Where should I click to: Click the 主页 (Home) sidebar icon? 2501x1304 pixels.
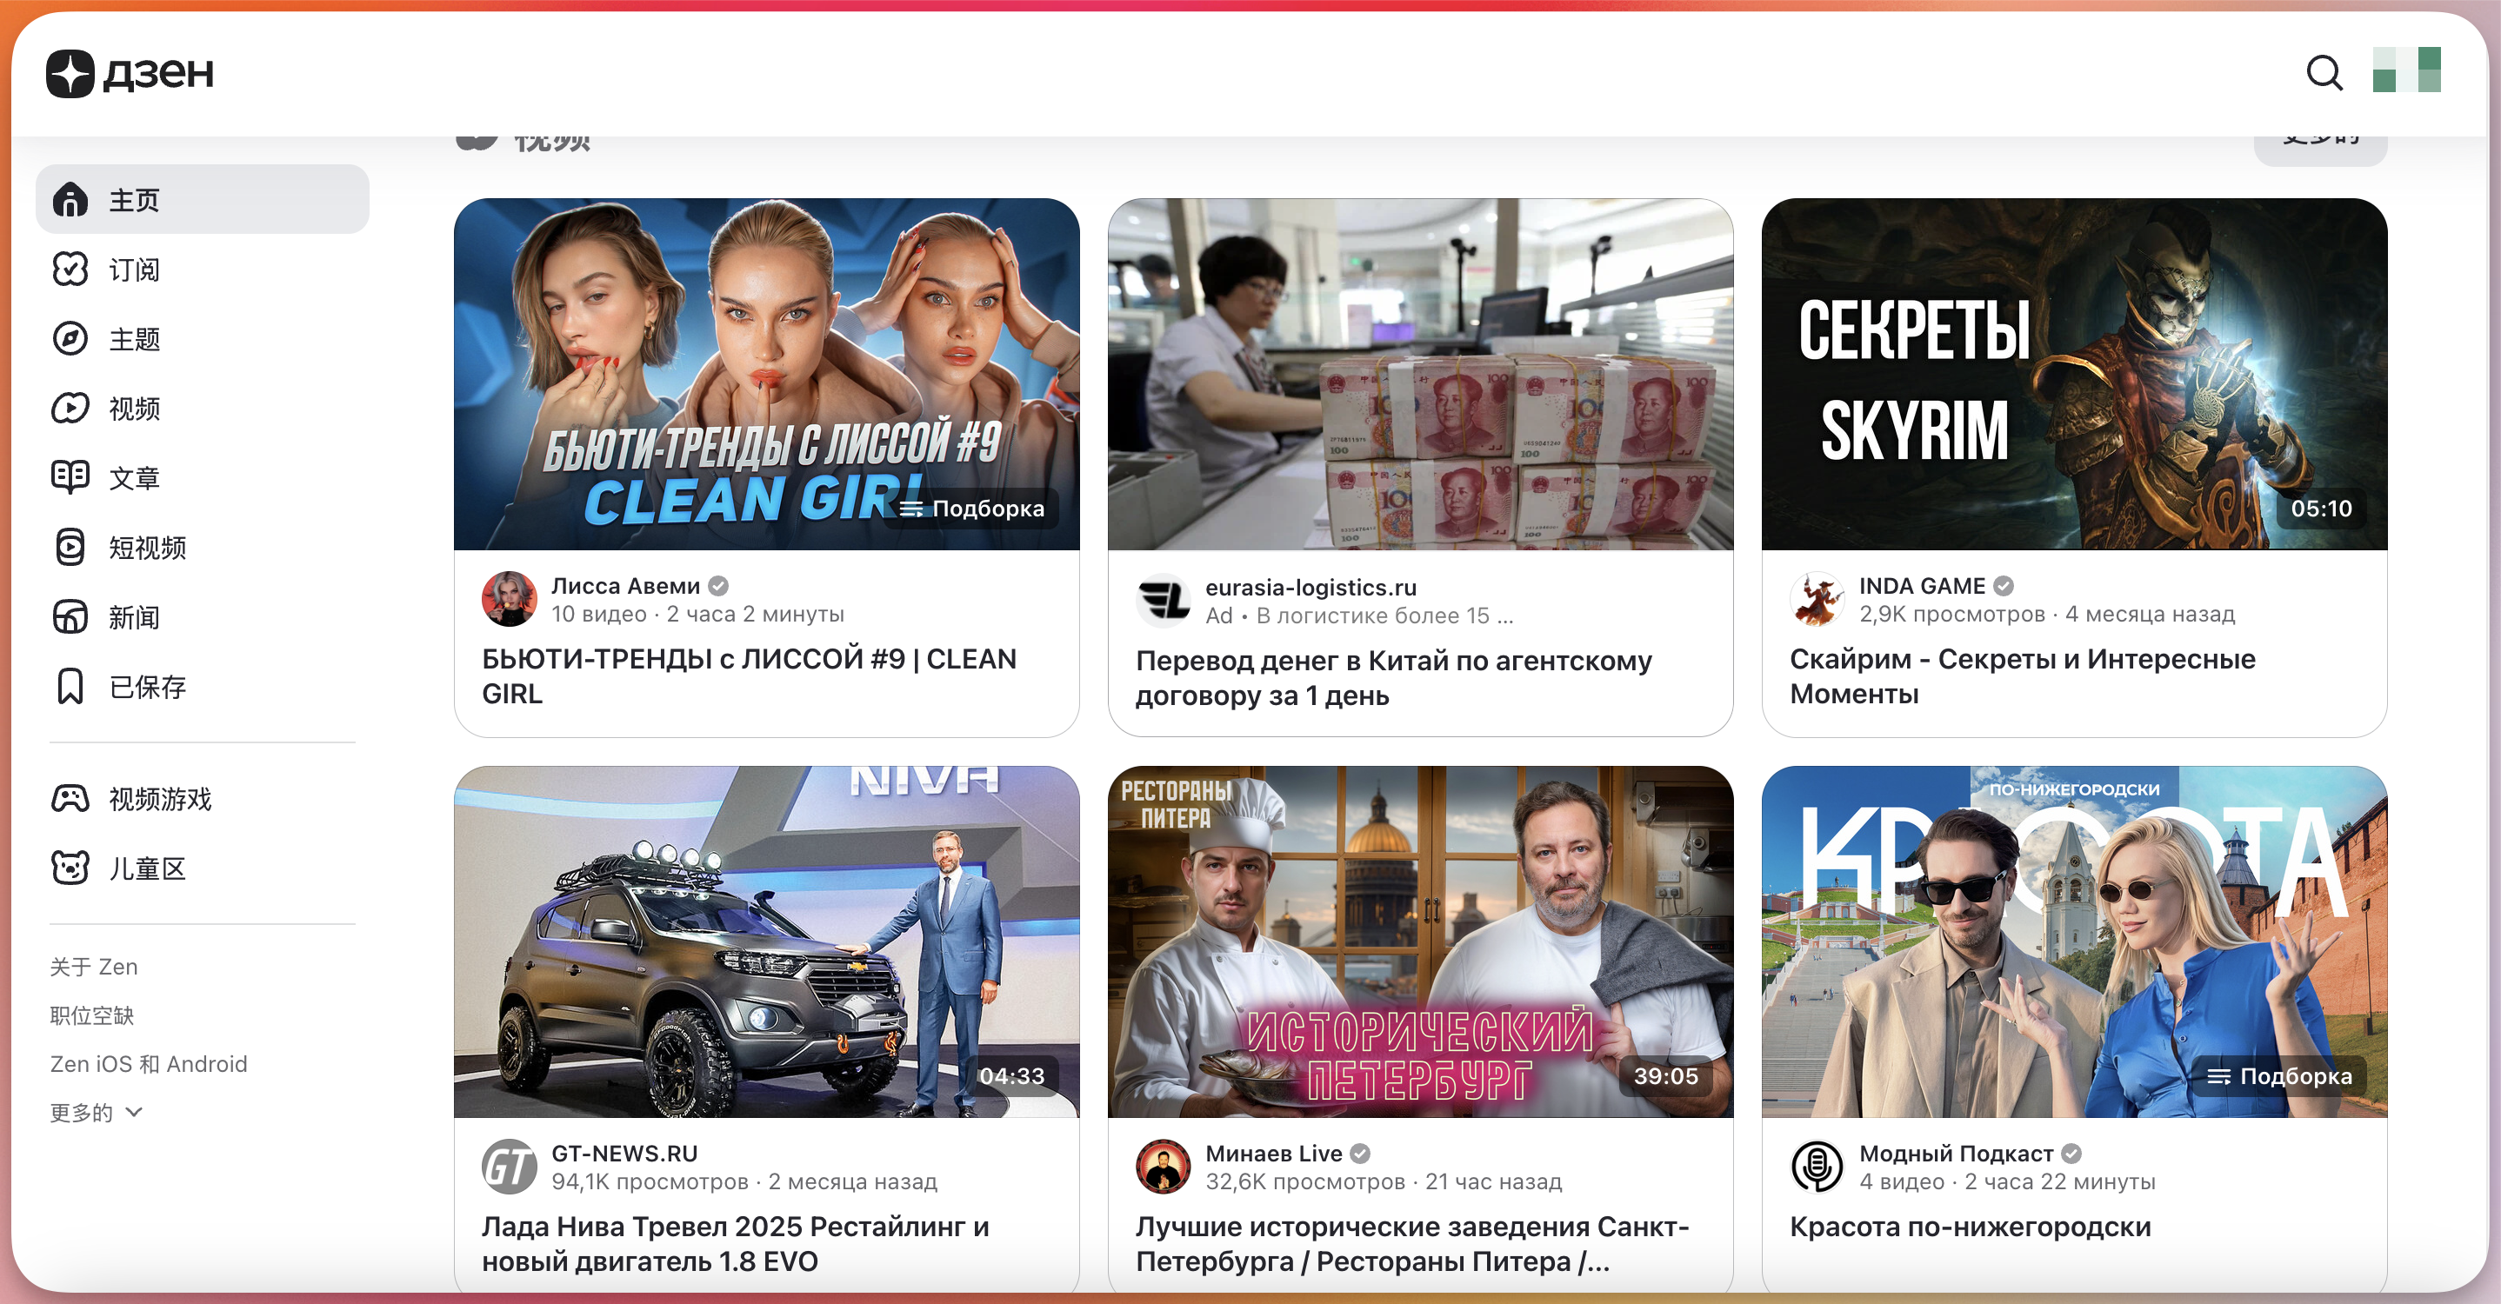pos(70,198)
